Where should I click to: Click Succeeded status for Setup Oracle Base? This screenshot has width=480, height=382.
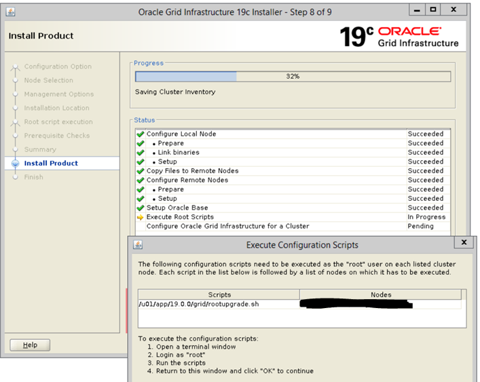(426, 208)
